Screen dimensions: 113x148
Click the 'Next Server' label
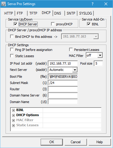point(18,70)
